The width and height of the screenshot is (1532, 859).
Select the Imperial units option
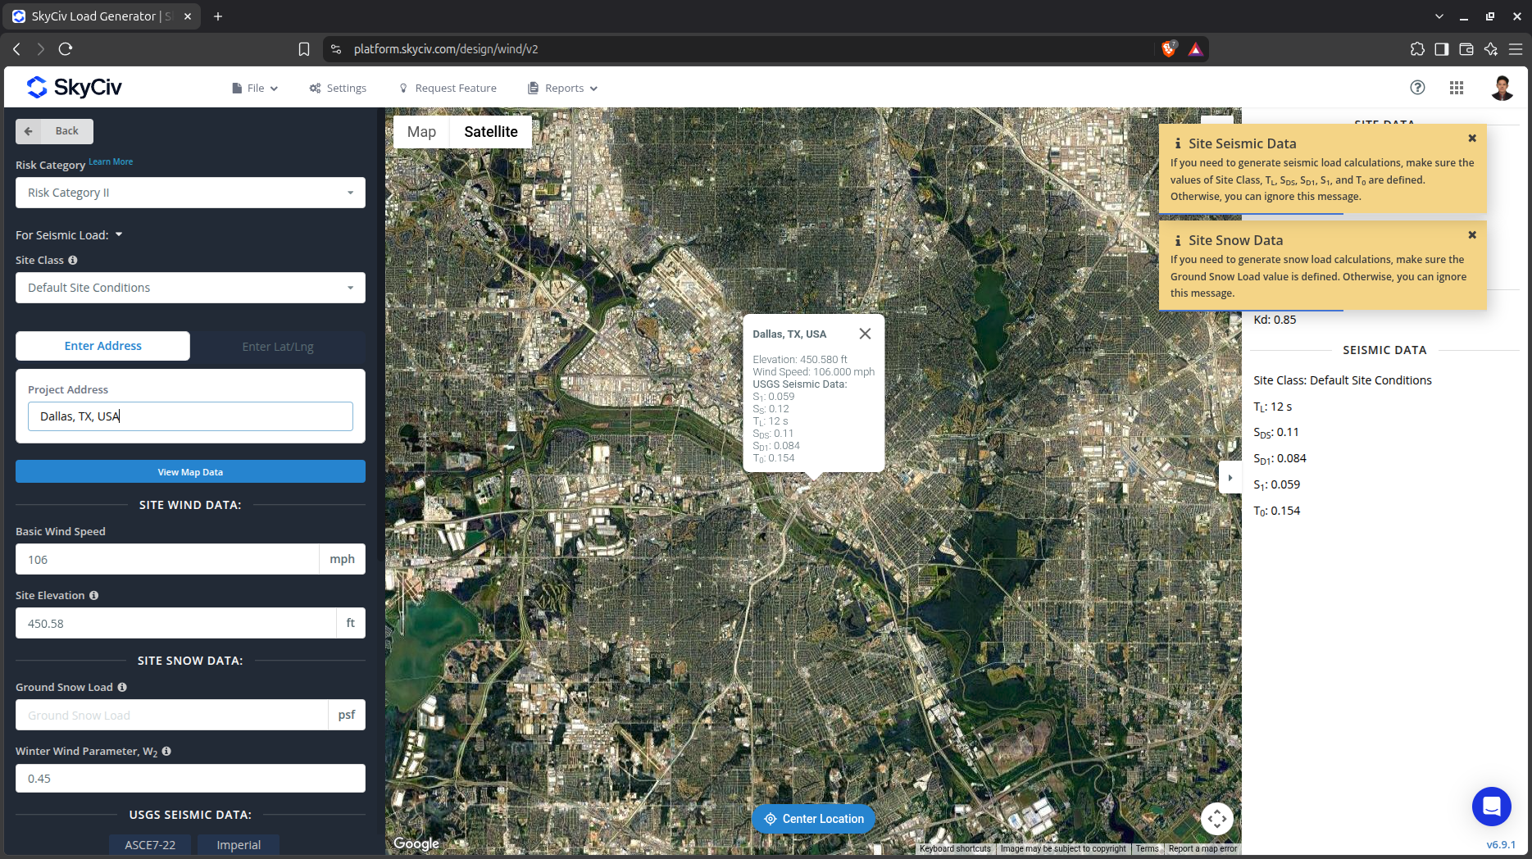click(x=239, y=844)
